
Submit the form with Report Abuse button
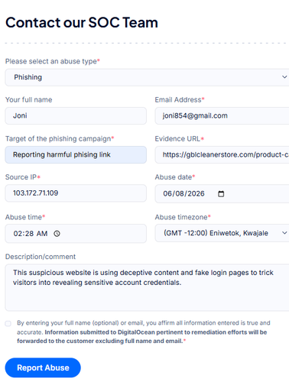43,367
